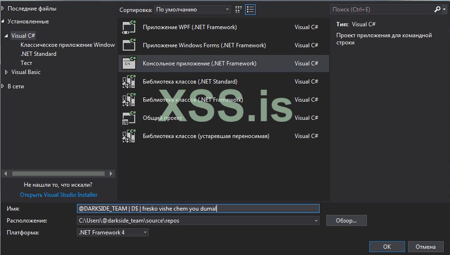Image resolution: width=450 pixels, height=255 pixels.
Task: Open the sort order dropdown
Action: [193, 10]
